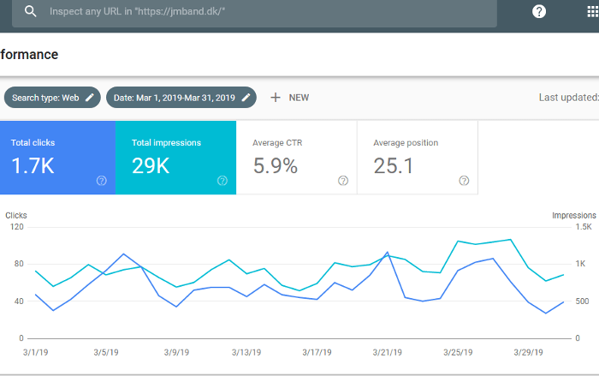Open the help question mark in header
This screenshot has height=376, width=599.
539,11
